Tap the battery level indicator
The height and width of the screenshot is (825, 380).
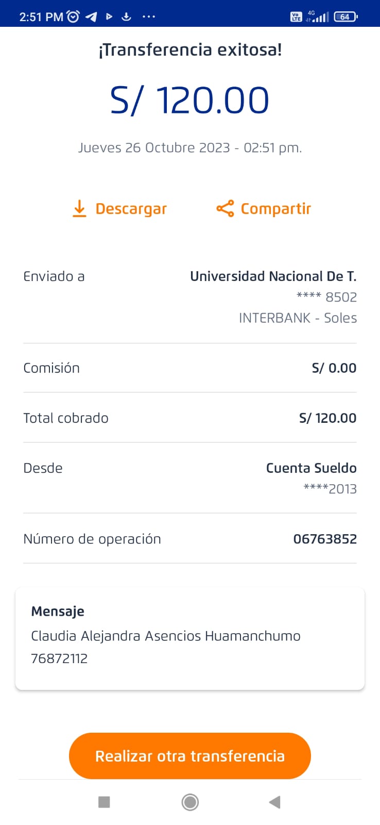click(x=346, y=16)
